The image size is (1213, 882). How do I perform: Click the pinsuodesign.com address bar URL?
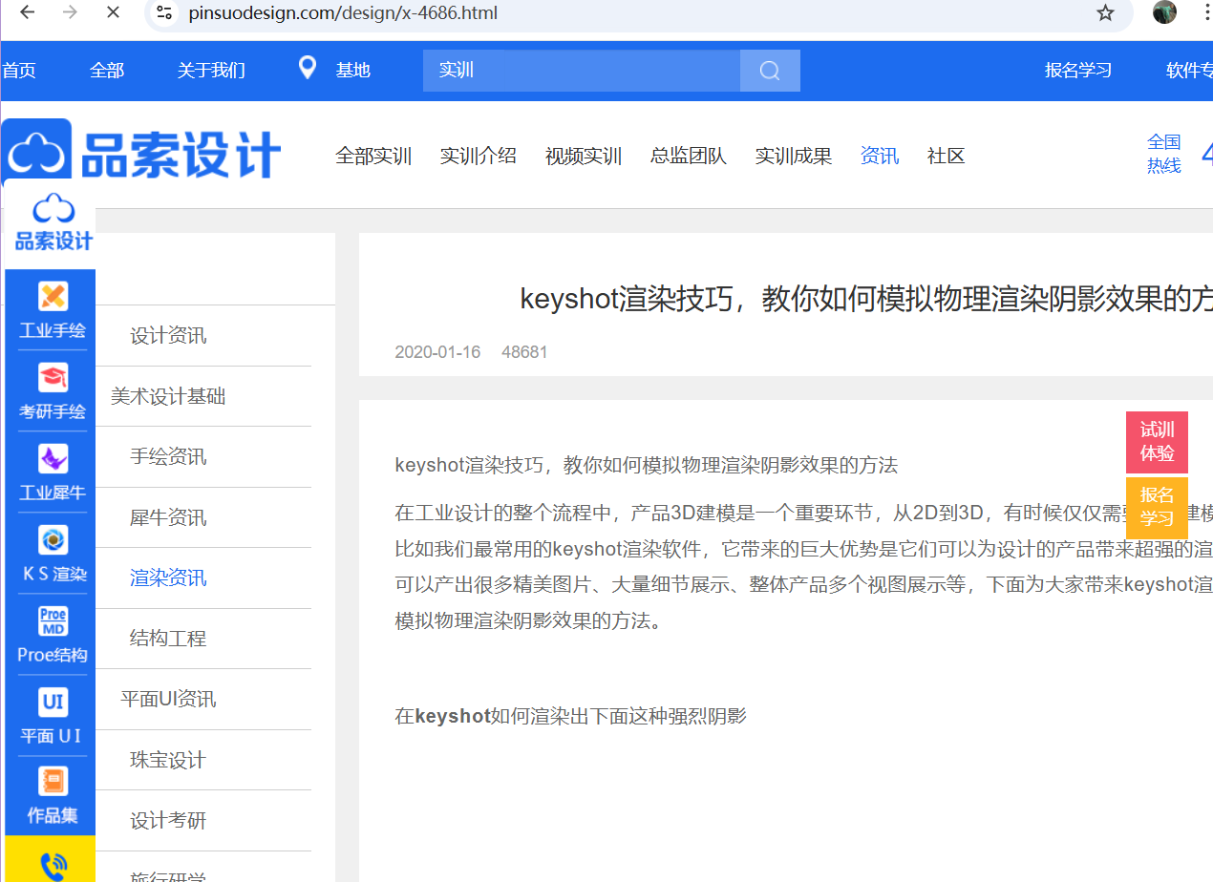[343, 13]
